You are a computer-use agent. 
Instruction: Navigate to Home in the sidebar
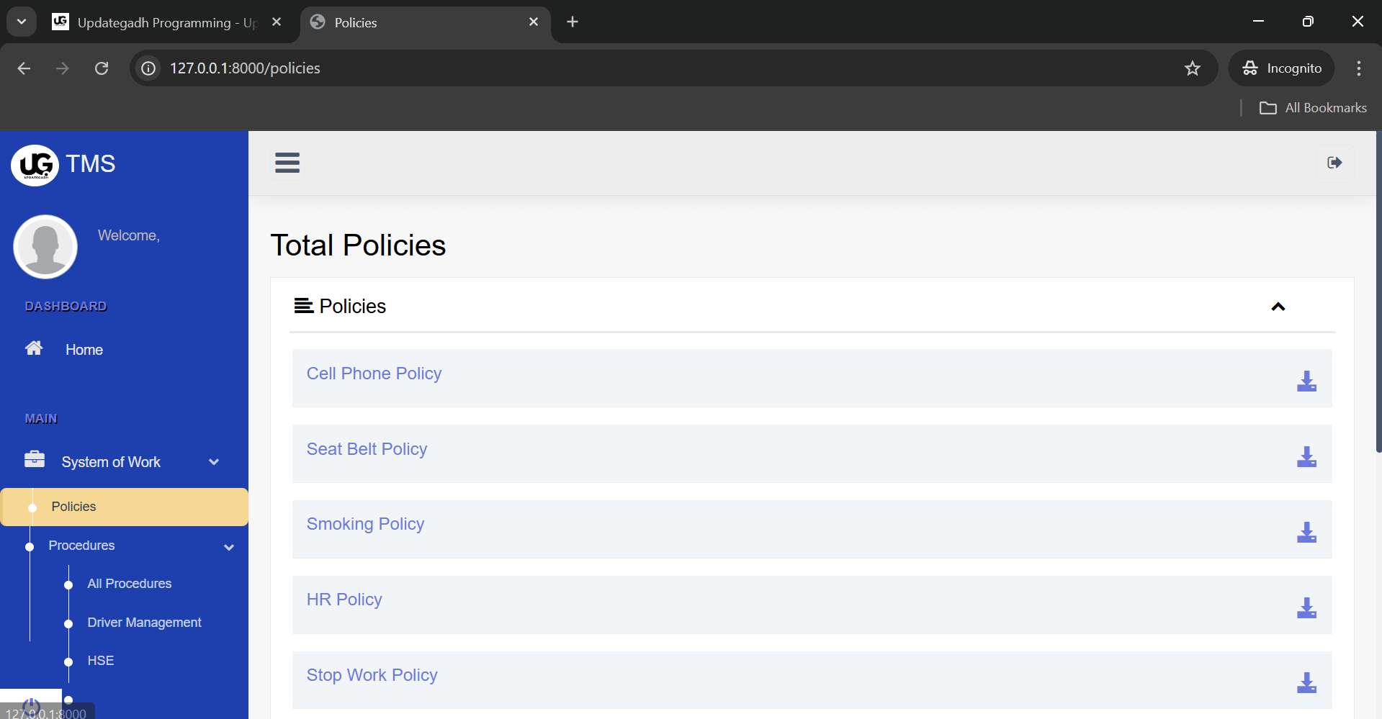click(84, 350)
